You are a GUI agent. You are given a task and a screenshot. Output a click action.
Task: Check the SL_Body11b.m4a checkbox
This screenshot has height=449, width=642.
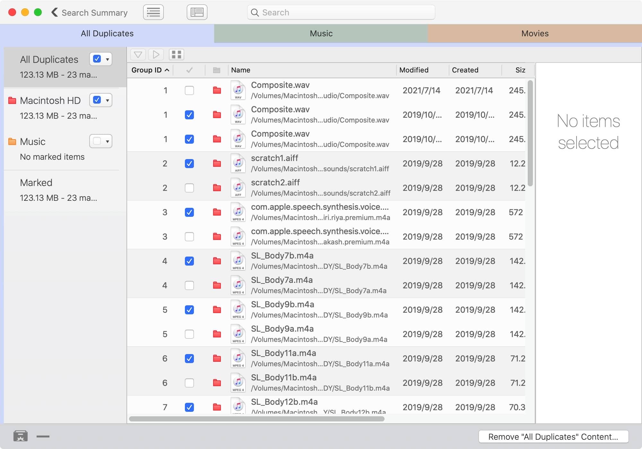pos(189,383)
